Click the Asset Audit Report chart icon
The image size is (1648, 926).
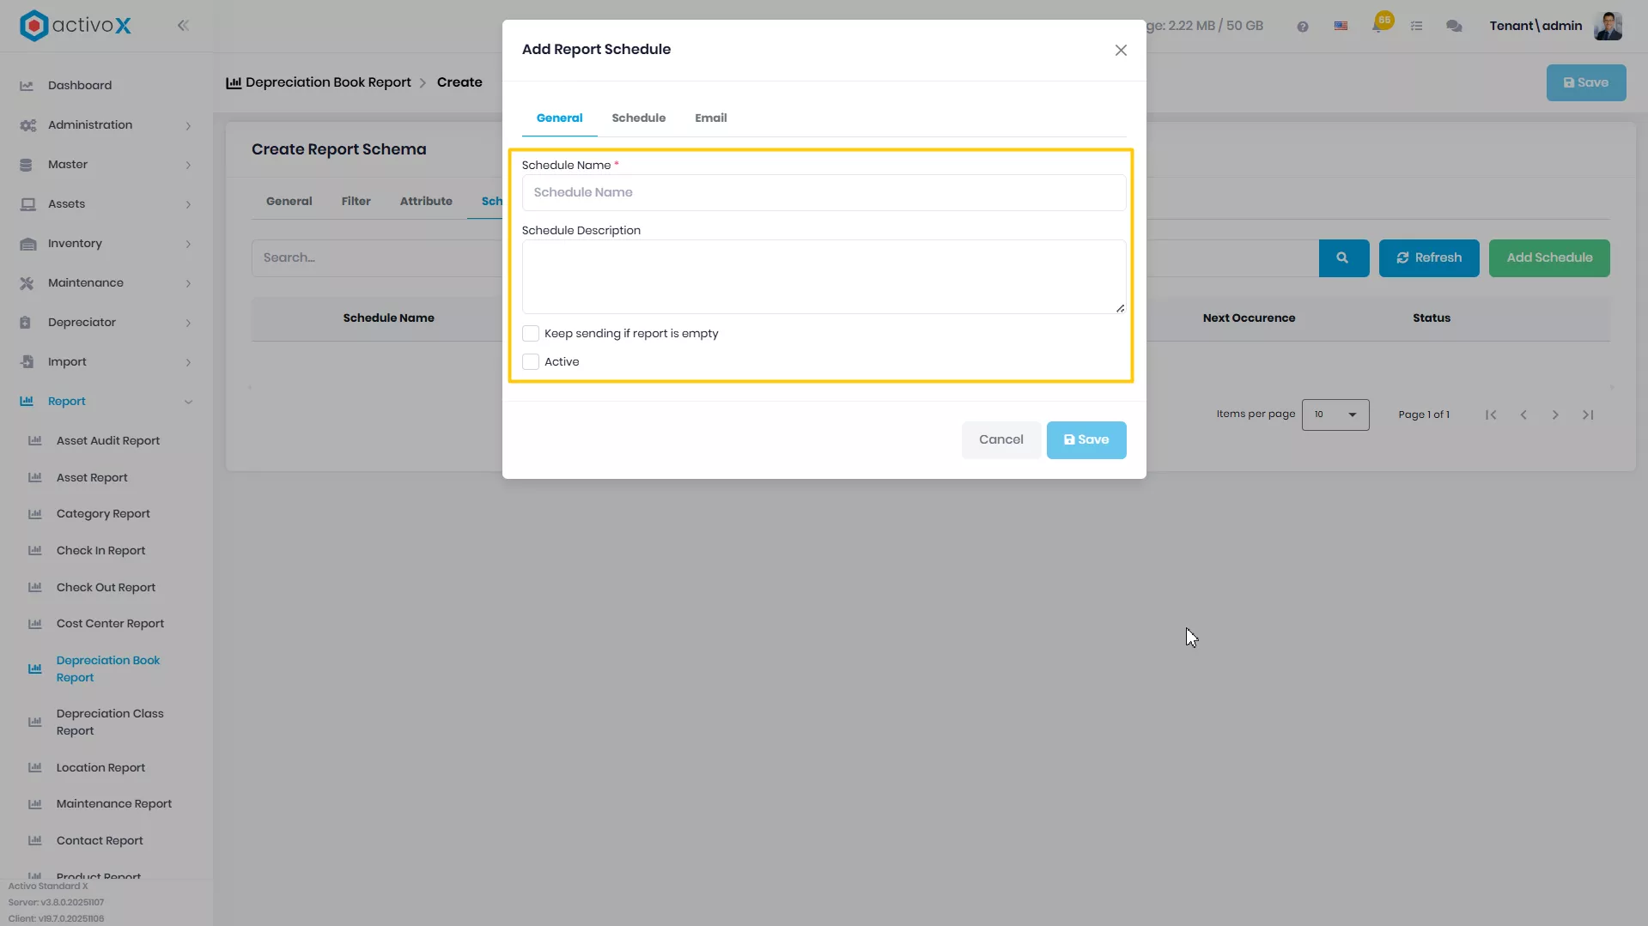[x=35, y=441]
